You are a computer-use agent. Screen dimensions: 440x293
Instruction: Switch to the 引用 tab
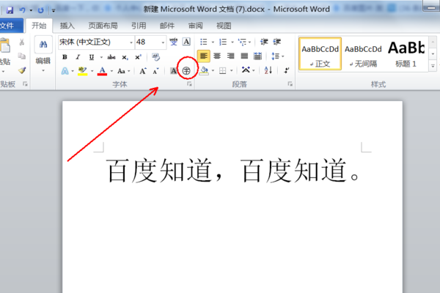[x=139, y=26]
